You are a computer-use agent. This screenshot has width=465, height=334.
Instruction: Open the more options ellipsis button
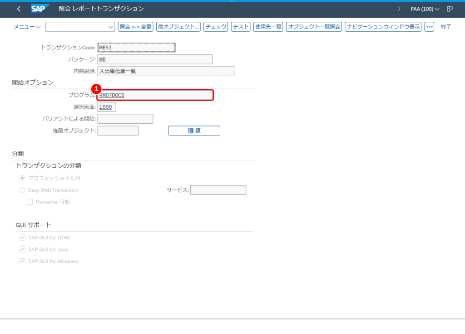pos(429,27)
